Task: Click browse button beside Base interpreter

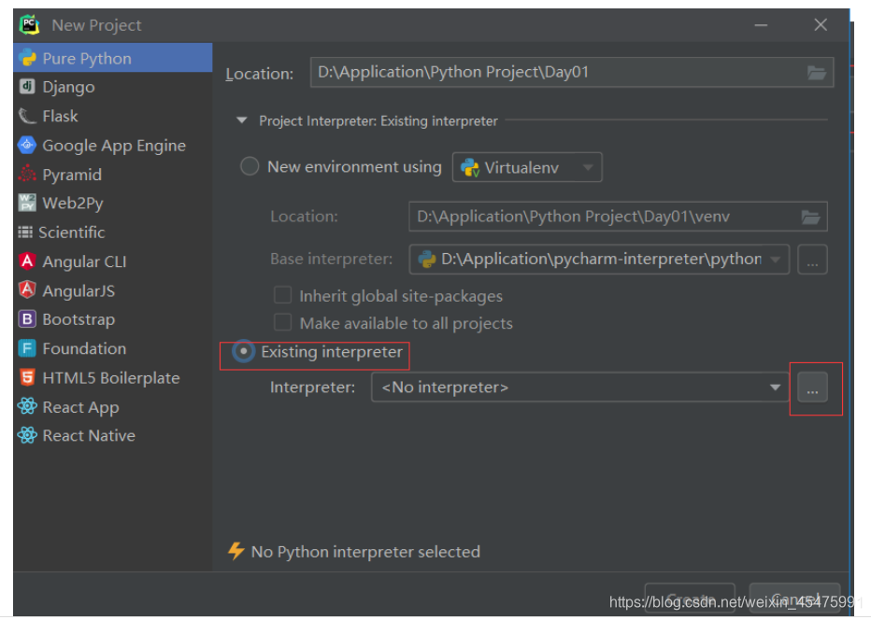Action: (x=812, y=260)
